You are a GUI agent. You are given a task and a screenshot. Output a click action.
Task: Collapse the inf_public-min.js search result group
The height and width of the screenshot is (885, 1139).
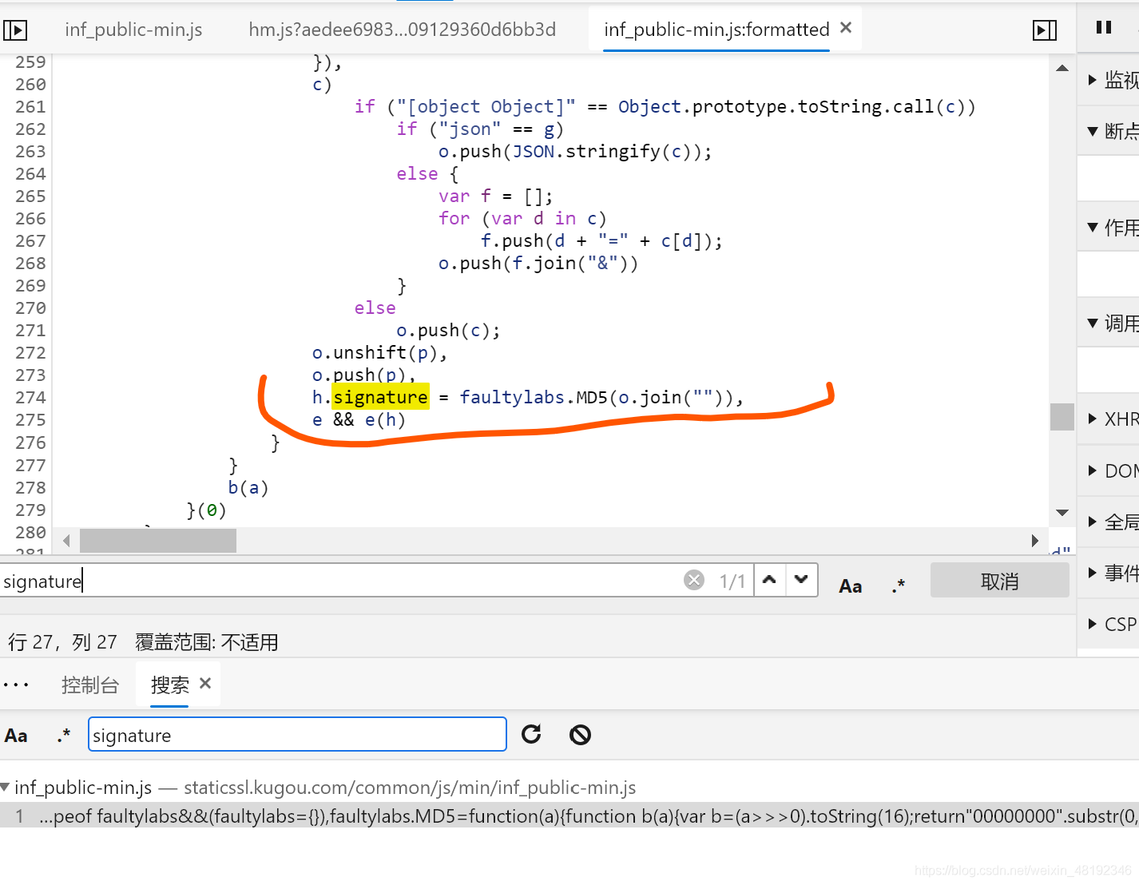click(6, 788)
